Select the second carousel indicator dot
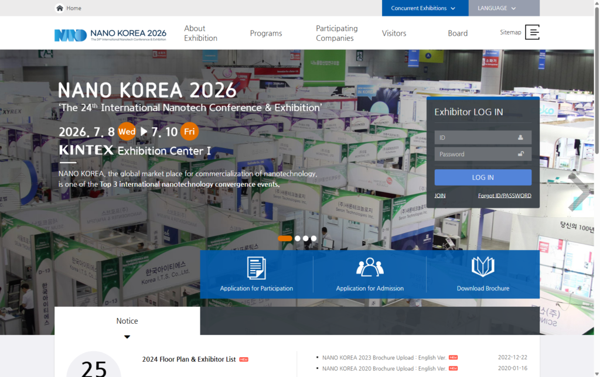The width and height of the screenshot is (600, 377). click(x=298, y=238)
